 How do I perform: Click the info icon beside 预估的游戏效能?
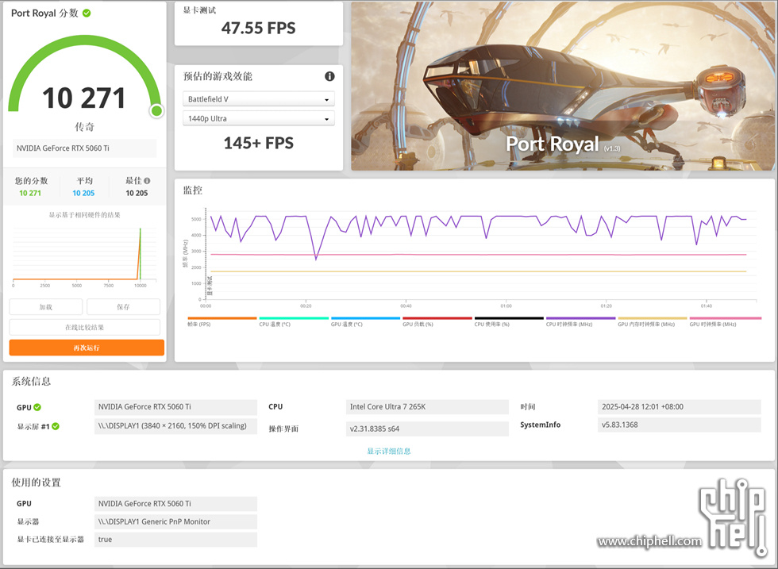pyautogui.click(x=329, y=76)
